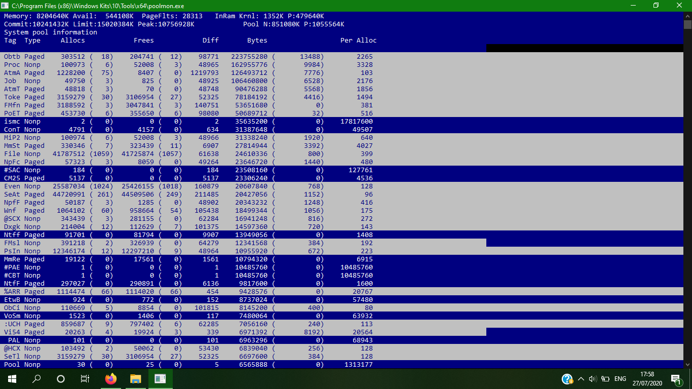Screen dimensions: 692x389
Task: Click the vertical scrollbar thumb
Action: tap(687, 24)
